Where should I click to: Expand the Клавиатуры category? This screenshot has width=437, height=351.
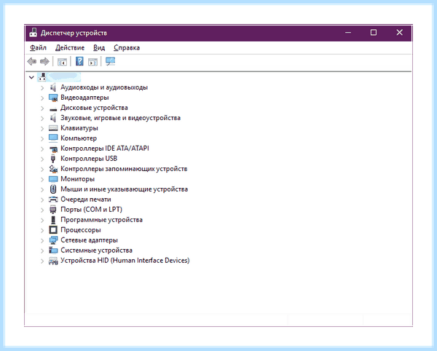(42, 128)
